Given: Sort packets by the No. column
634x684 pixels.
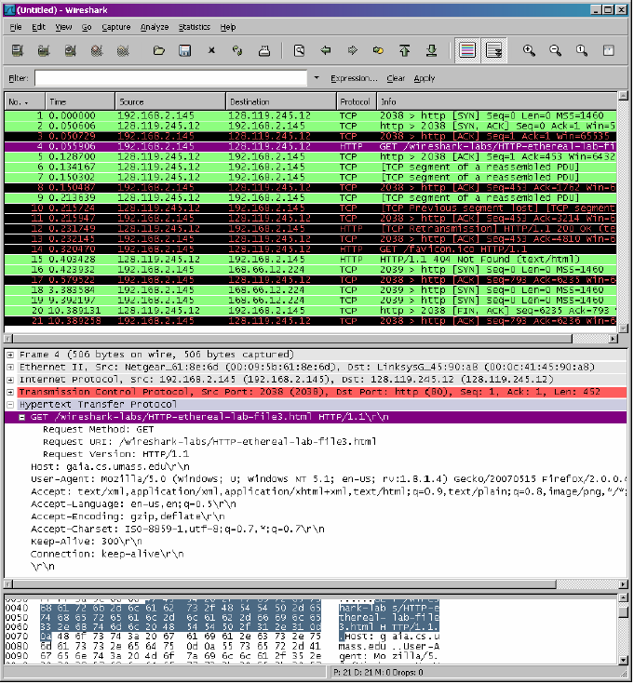Looking at the screenshot, I should [24, 101].
